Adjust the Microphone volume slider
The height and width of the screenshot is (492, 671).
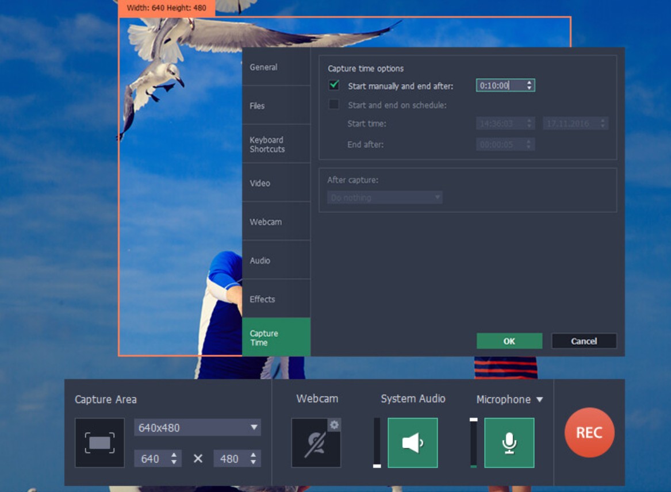tap(473, 443)
